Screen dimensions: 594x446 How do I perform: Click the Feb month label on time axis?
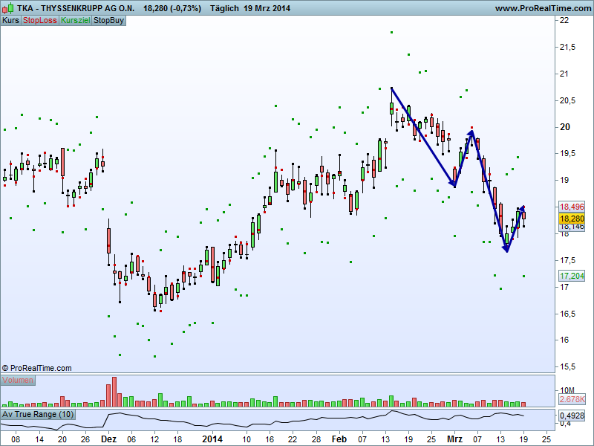tap(339, 439)
